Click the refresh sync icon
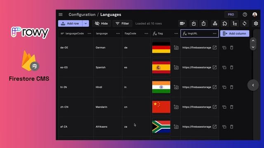Screen dimensions: 264x148 click(x=245, y=23)
